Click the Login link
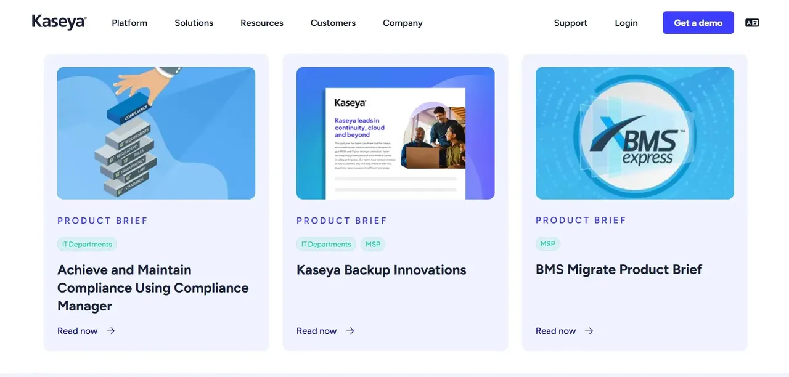 [626, 23]
